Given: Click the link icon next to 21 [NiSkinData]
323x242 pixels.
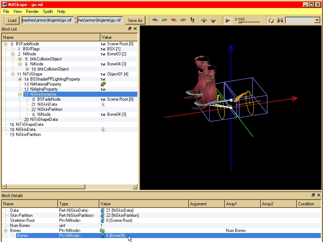Looking at the screenshot, I should pyautogui.click(x=103, y=210).
